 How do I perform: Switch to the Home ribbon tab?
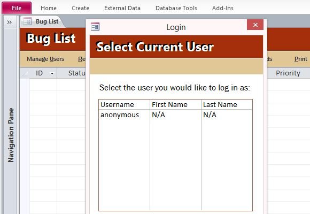49,8
